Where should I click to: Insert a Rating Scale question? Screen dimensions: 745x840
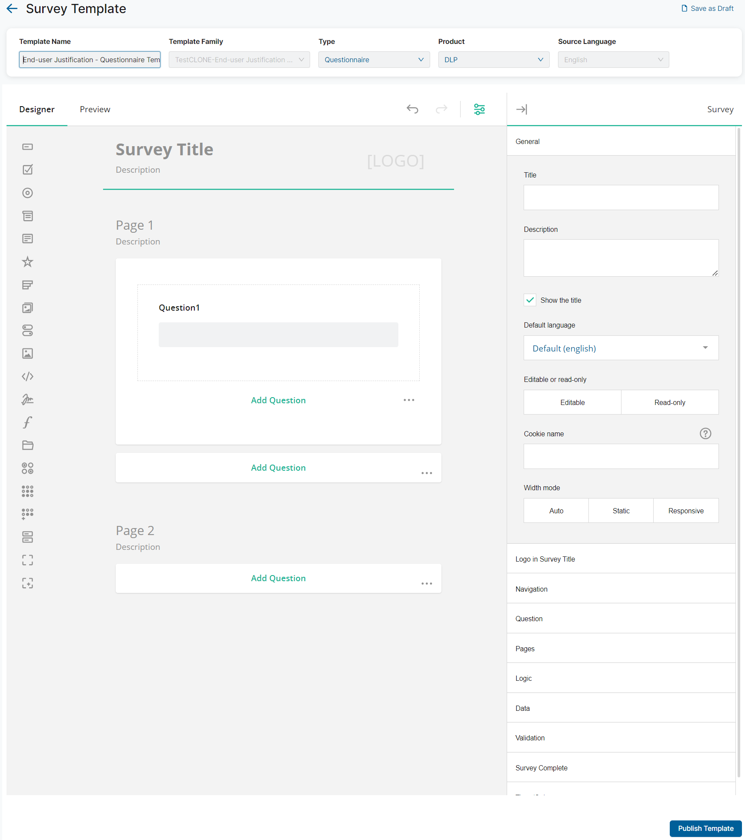pyautogui.click(x=27, y=262)
